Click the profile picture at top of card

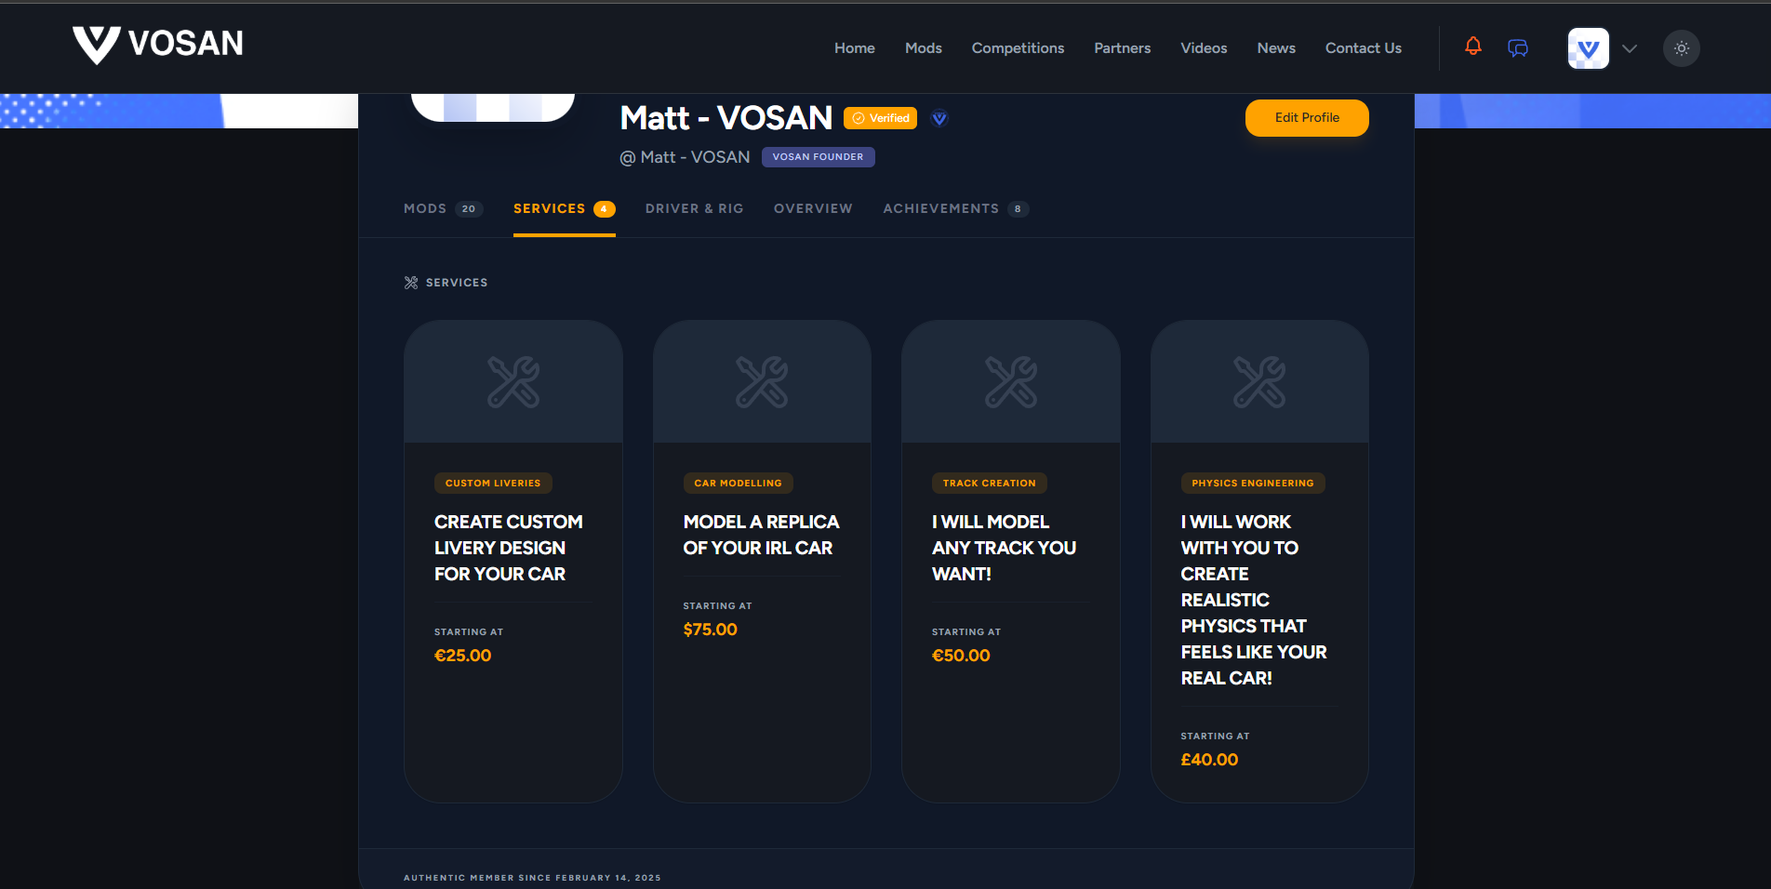pos(493,107)
